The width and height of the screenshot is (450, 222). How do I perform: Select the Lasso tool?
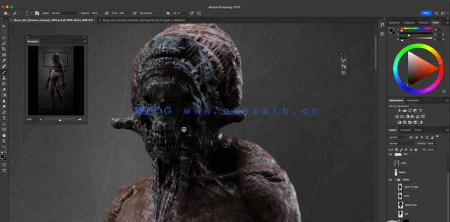click(4, 37)
